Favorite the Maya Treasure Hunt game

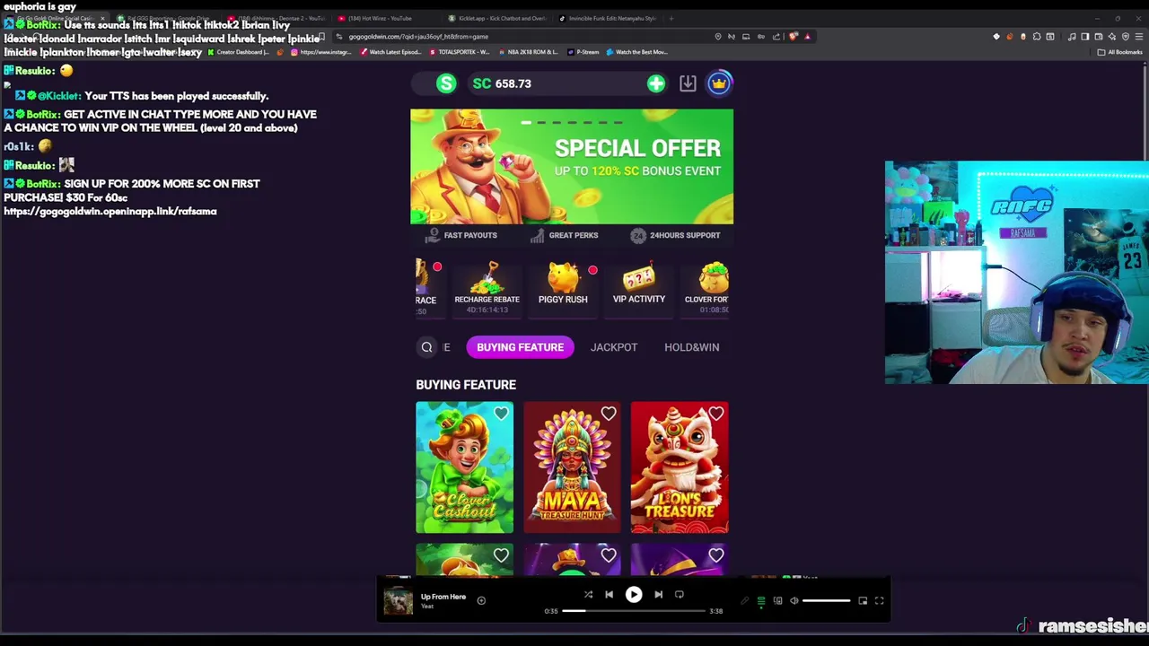pyautogui.click(x=609, y=414)
